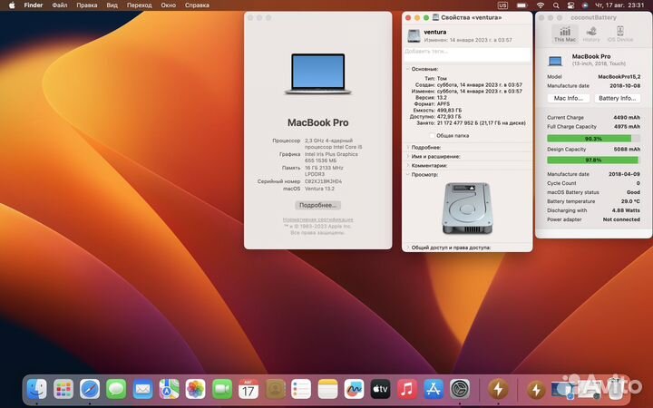Open Contacts app in the dock

pos(275,389)
